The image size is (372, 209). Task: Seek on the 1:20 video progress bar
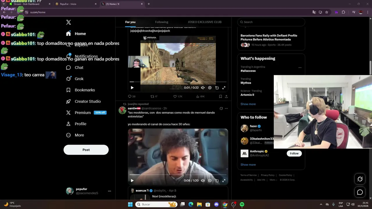point(178,175)
